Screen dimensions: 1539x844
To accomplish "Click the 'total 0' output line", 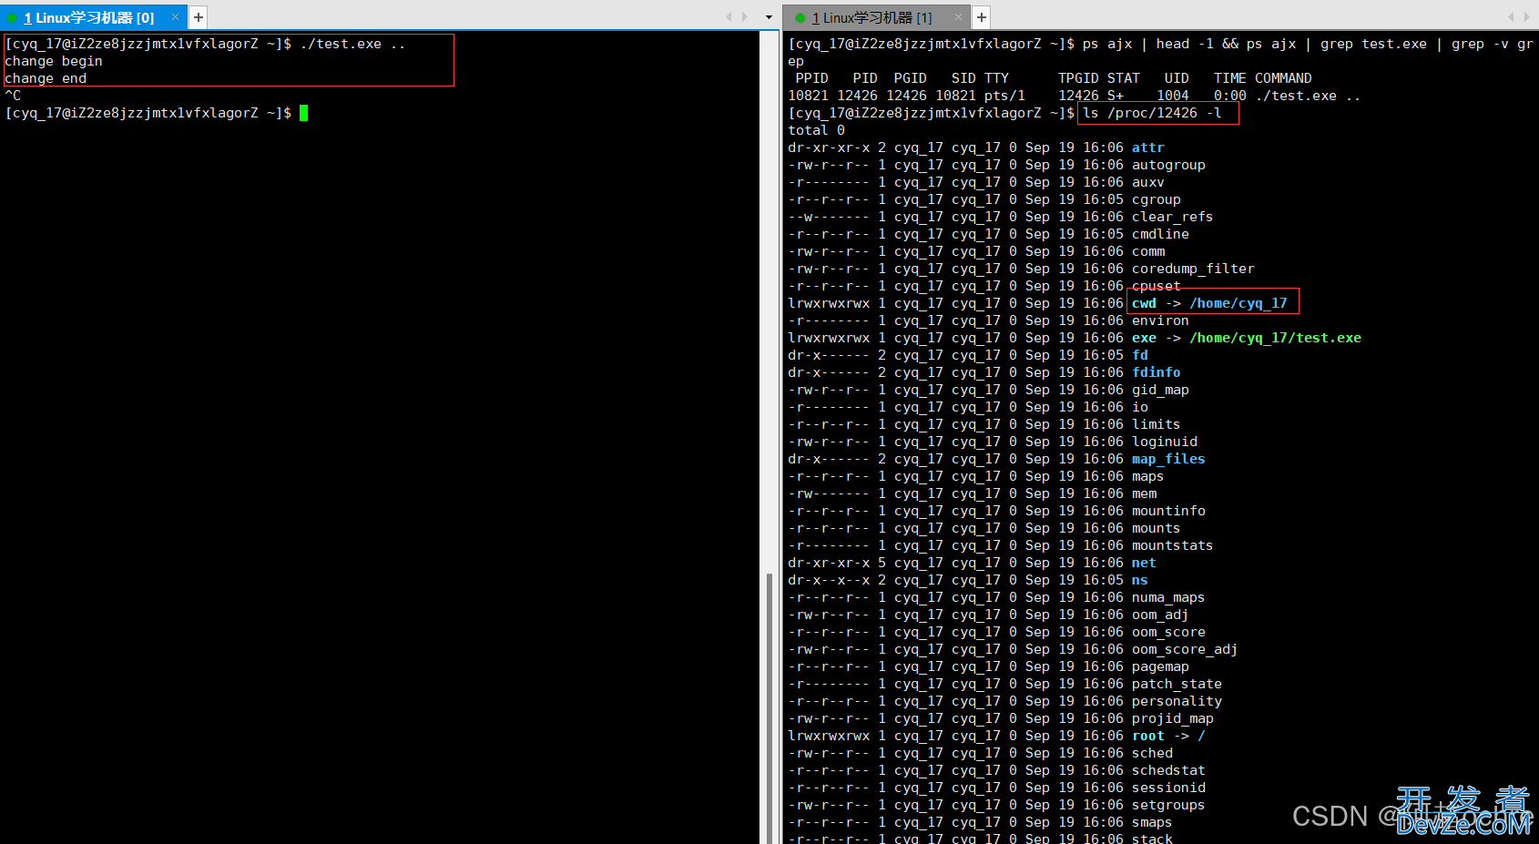I will click(x=817, y=130).
